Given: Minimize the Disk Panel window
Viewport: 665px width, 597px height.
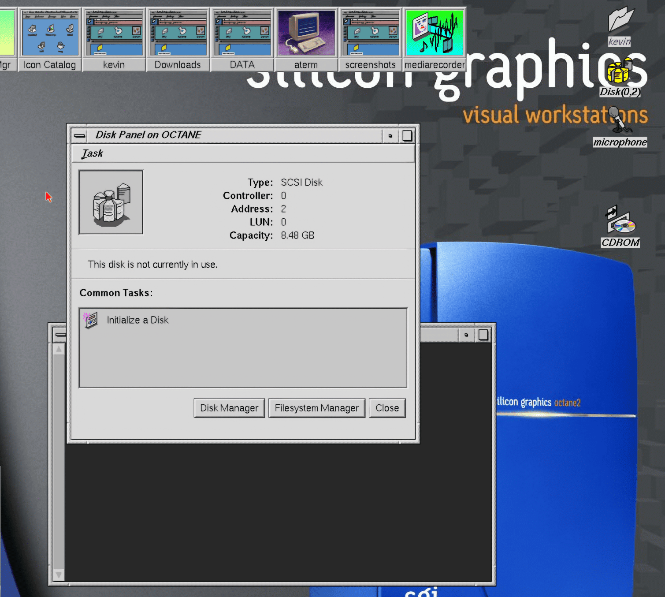Looking at the screenshot, I should click(390, 136).
